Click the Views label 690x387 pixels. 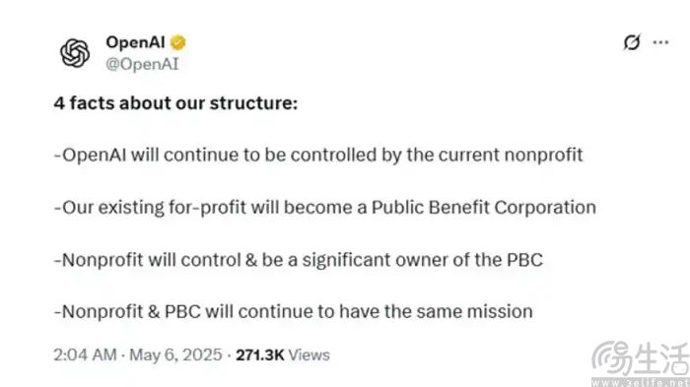(309, 355)
